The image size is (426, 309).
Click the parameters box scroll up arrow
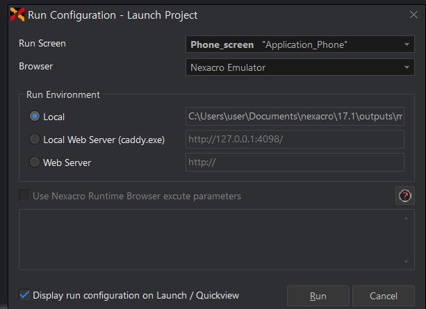click(x=406, y=218)
